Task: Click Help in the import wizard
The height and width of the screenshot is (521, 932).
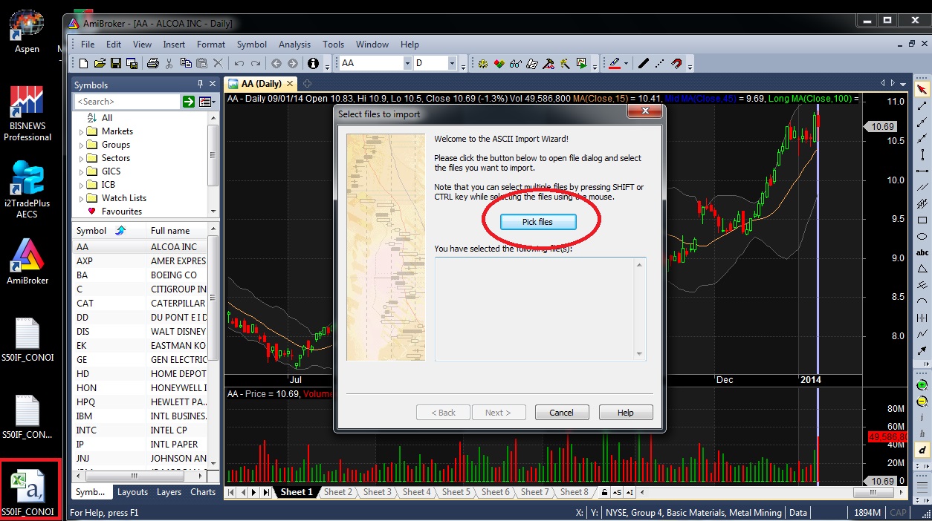Action: [626, 413]
